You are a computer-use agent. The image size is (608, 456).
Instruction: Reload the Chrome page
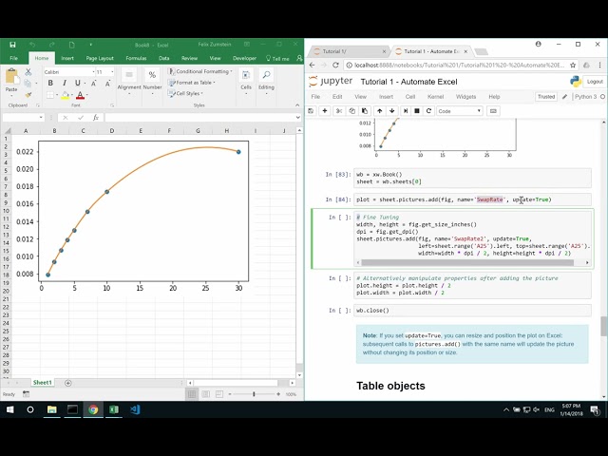[335, 66]
